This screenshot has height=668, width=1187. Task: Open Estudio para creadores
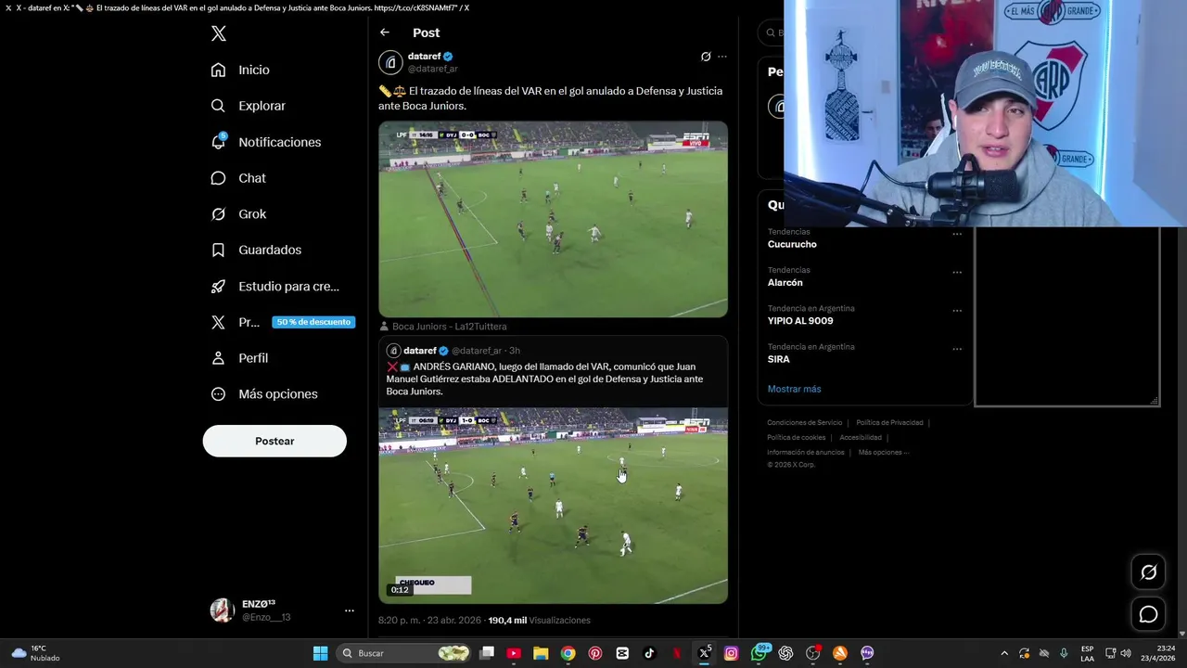pos(274,286)
